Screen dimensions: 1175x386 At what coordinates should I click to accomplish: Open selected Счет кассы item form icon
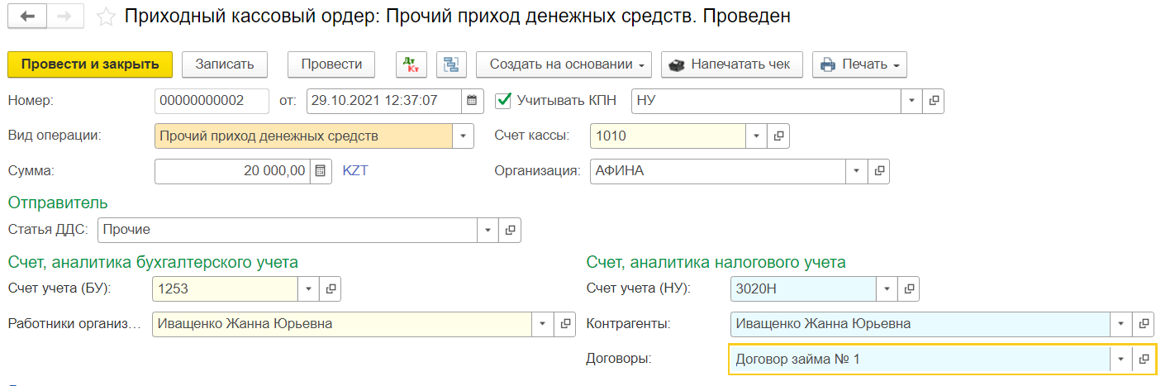click(778, 136)
